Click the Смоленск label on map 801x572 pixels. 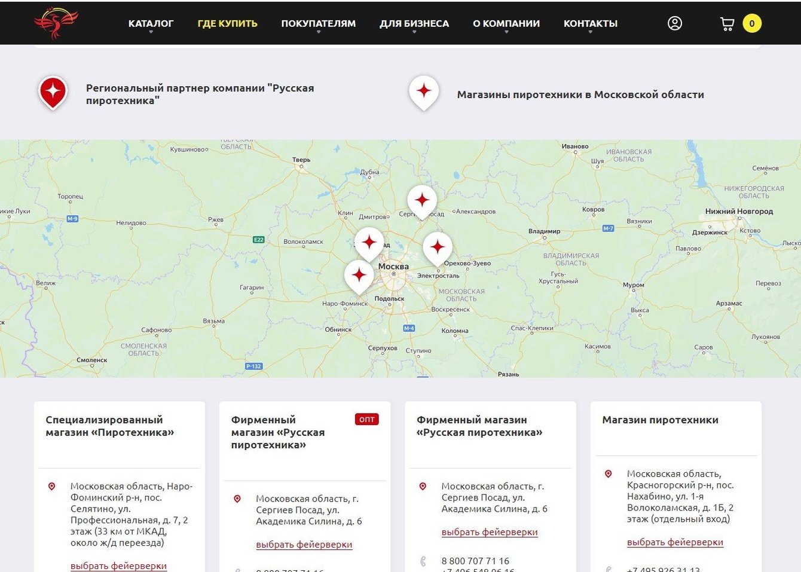pos(92,360)
